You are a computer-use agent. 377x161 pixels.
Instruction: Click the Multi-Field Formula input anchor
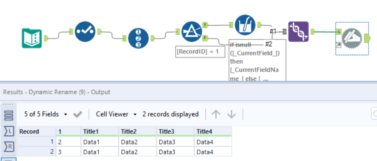[x=231, y=25]
